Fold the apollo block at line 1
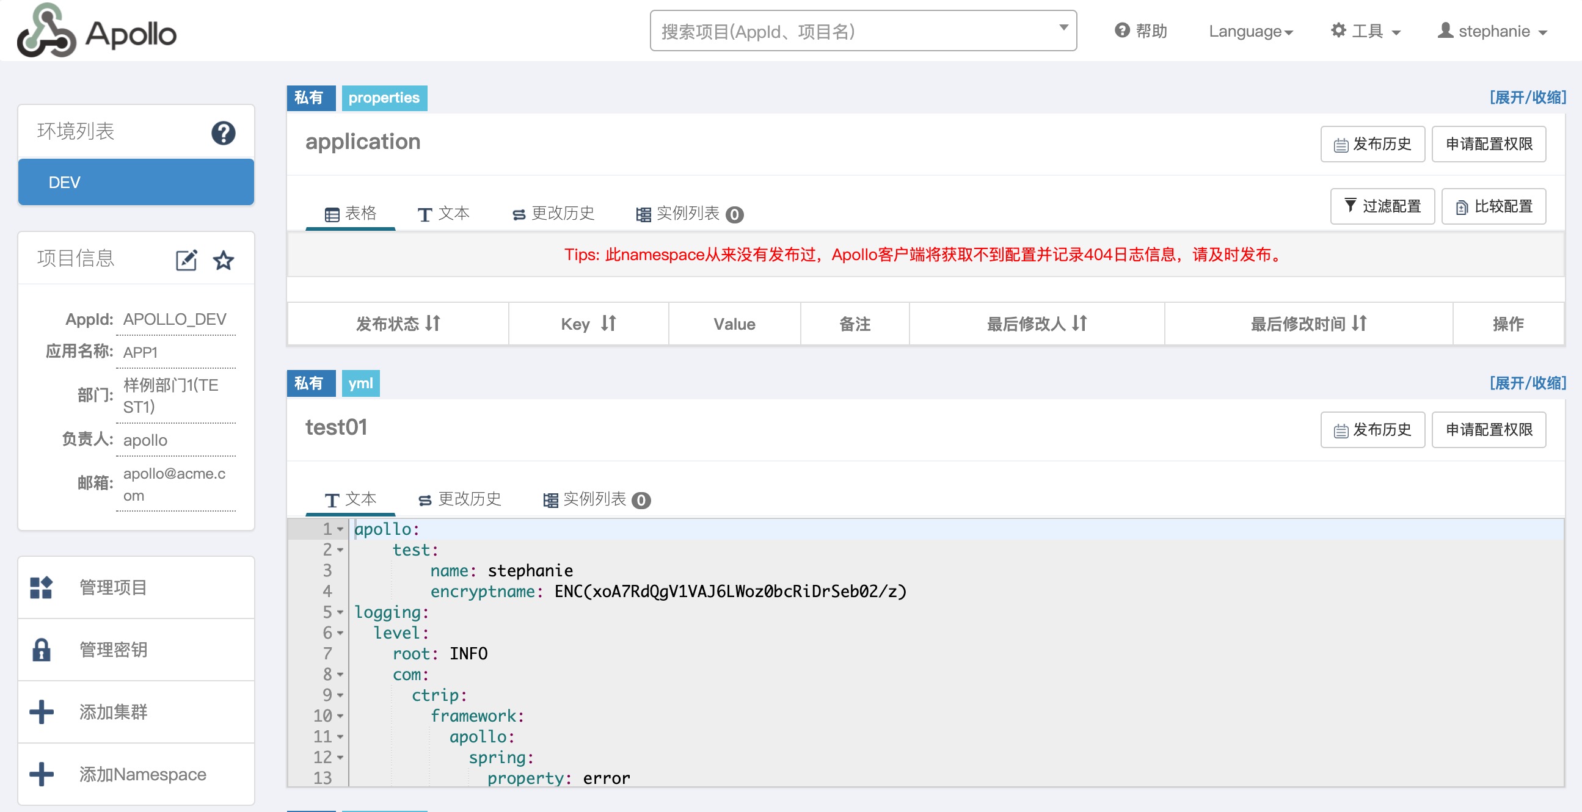This screenshot has width=1582, height=812. [x=340, y=529]
